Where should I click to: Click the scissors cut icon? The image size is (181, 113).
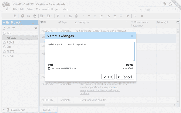[x=28, y=16]
